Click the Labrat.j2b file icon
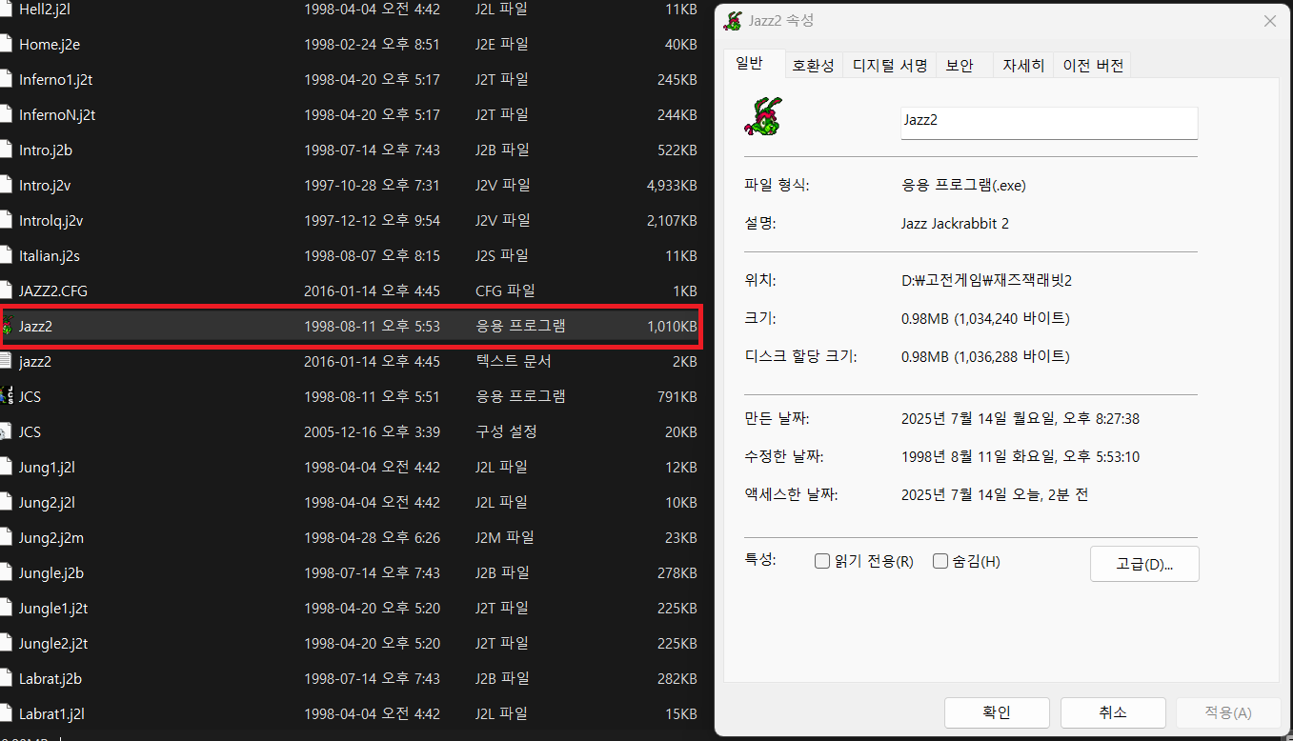This screenshot has height=741, width=1293. click(x=8, y=678)
